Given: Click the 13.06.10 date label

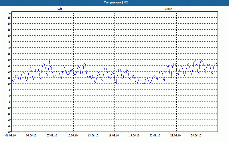Looking at the screenshot, I should click(x=93, y=136).
